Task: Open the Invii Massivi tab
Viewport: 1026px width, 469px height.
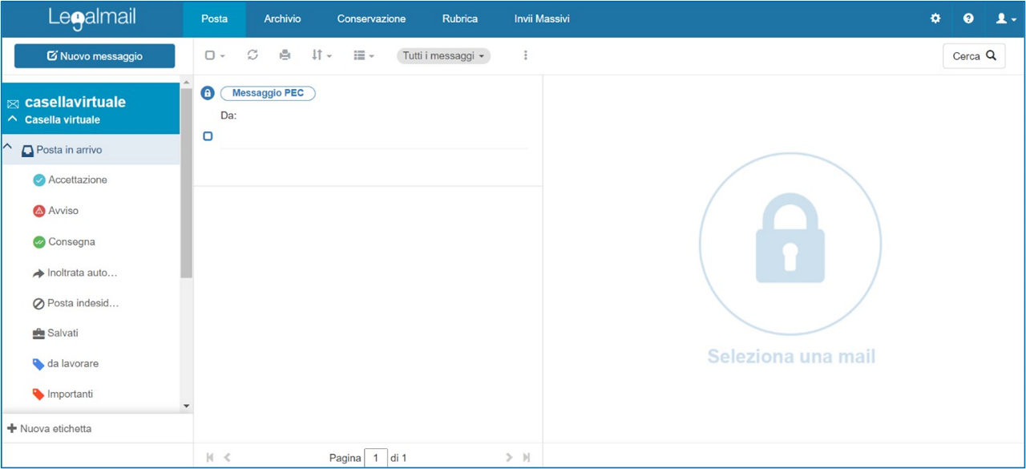Action: 542,18
